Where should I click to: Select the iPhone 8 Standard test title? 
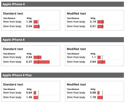[x=13, y=49]
